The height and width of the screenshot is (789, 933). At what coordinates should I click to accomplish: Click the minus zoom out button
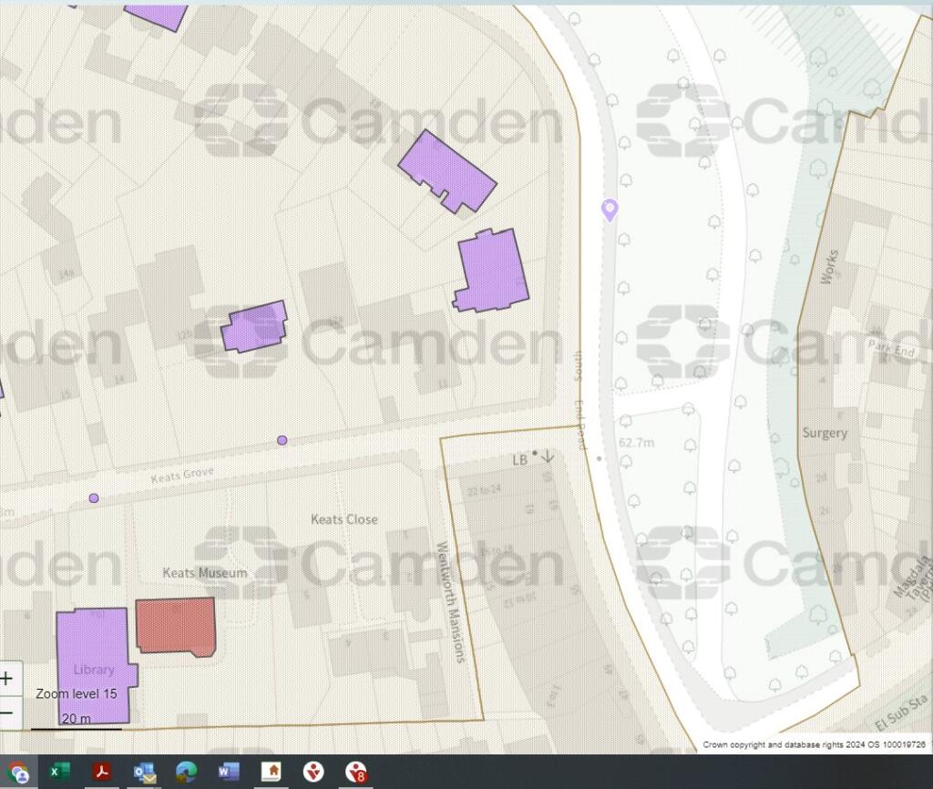tap(7, 712)
